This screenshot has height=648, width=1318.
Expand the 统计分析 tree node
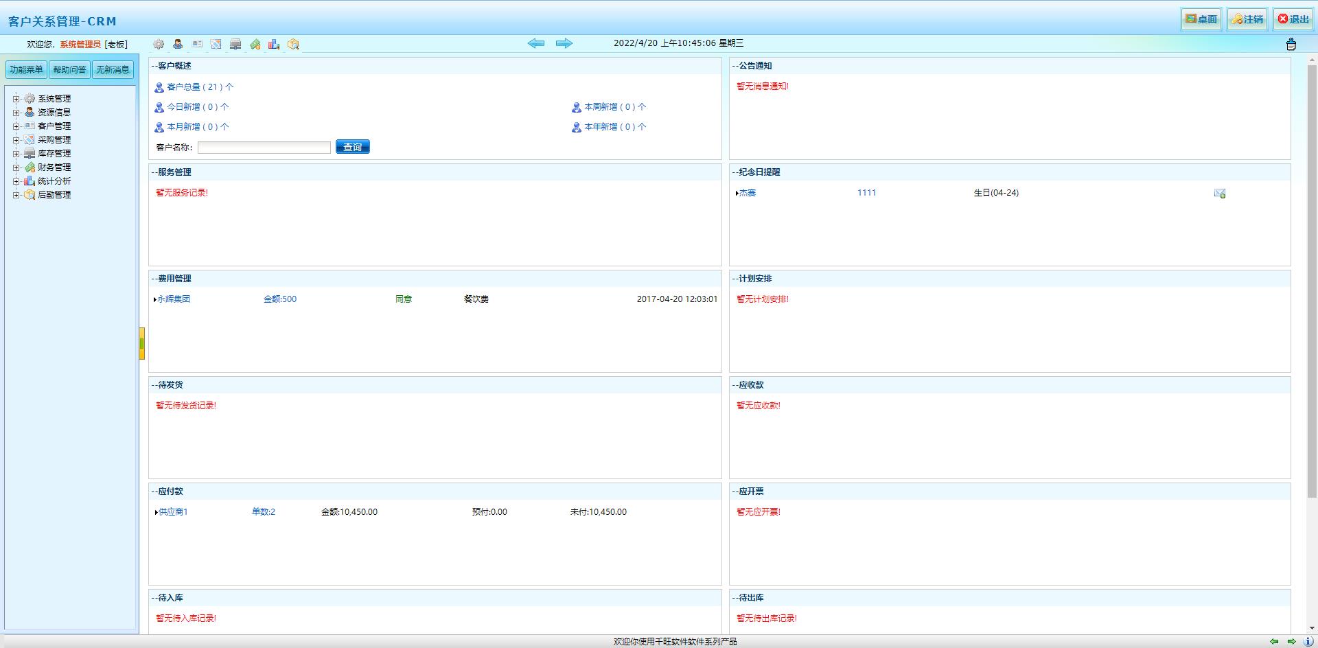click(16, 181)
